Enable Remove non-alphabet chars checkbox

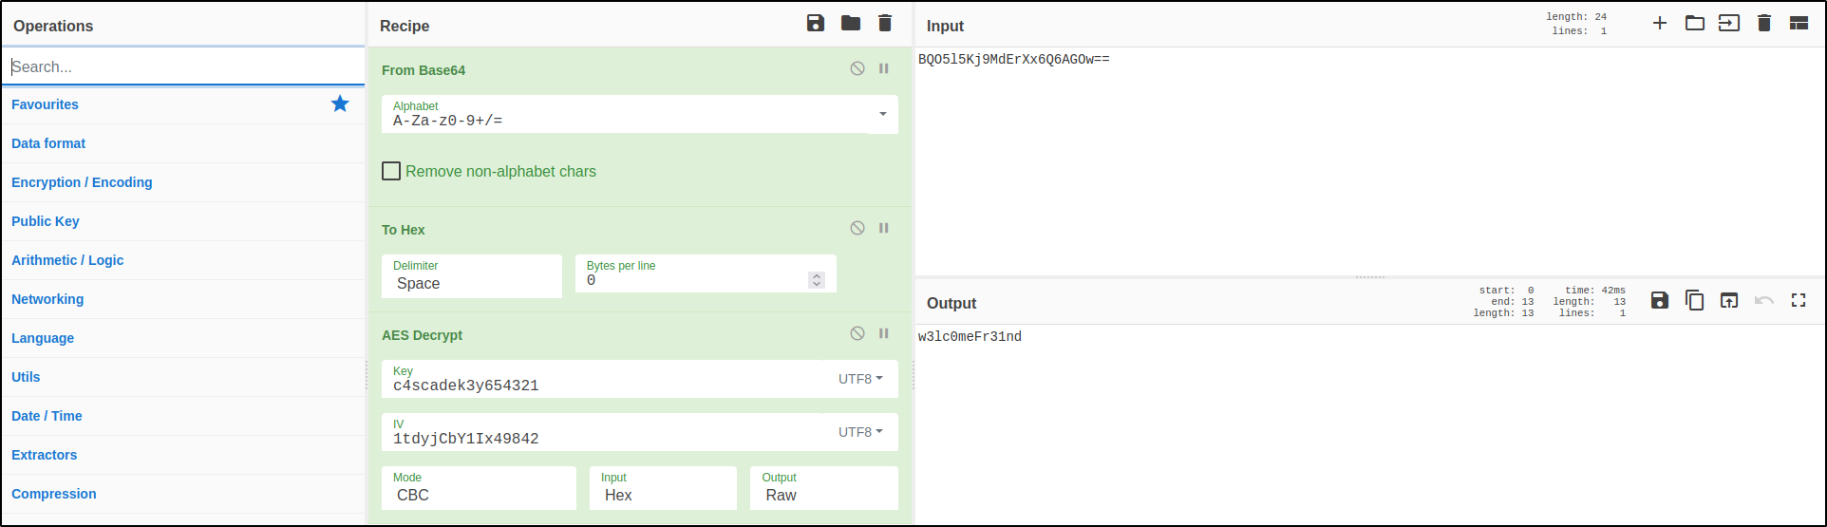[391, 171]
